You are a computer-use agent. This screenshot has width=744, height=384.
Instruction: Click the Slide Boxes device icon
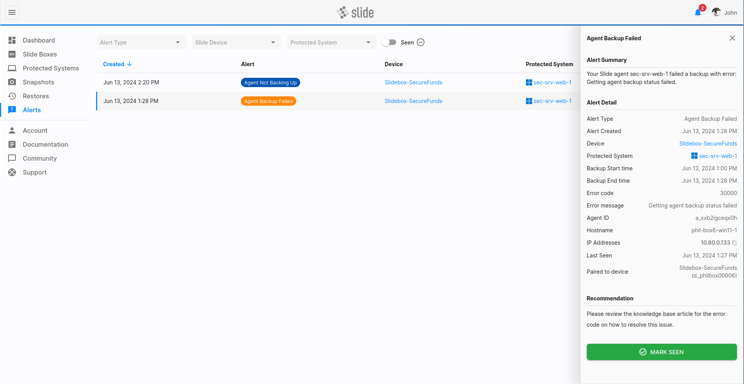pyautogui.click(x=12, y=54)
